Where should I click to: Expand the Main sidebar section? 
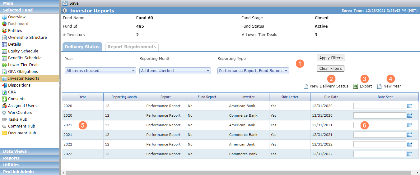(30, 3)
